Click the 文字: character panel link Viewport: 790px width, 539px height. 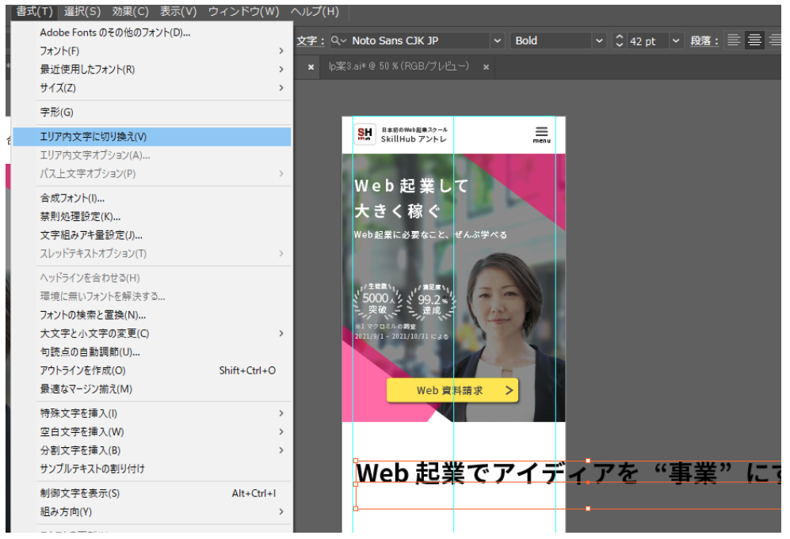pos(310,41)
